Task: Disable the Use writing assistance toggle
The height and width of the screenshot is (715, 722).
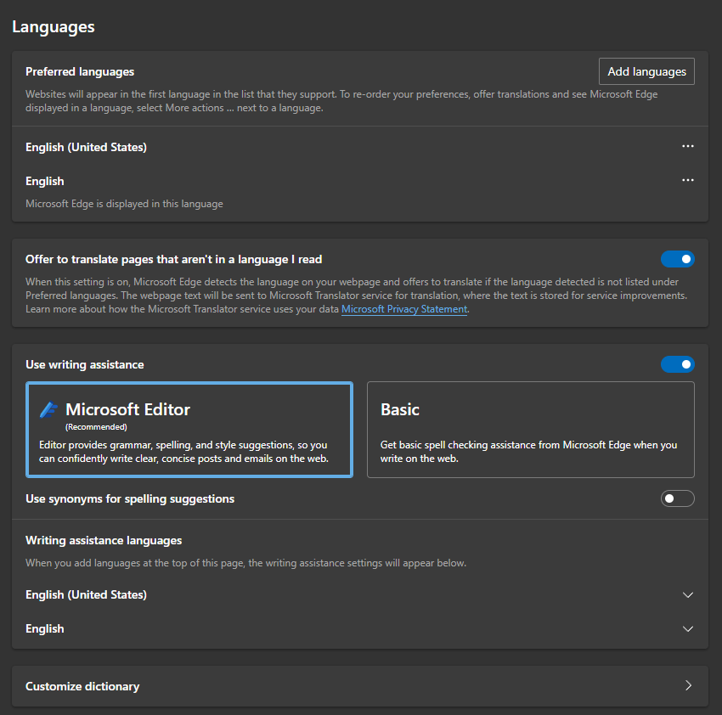Action: click(x=677, y=364)
